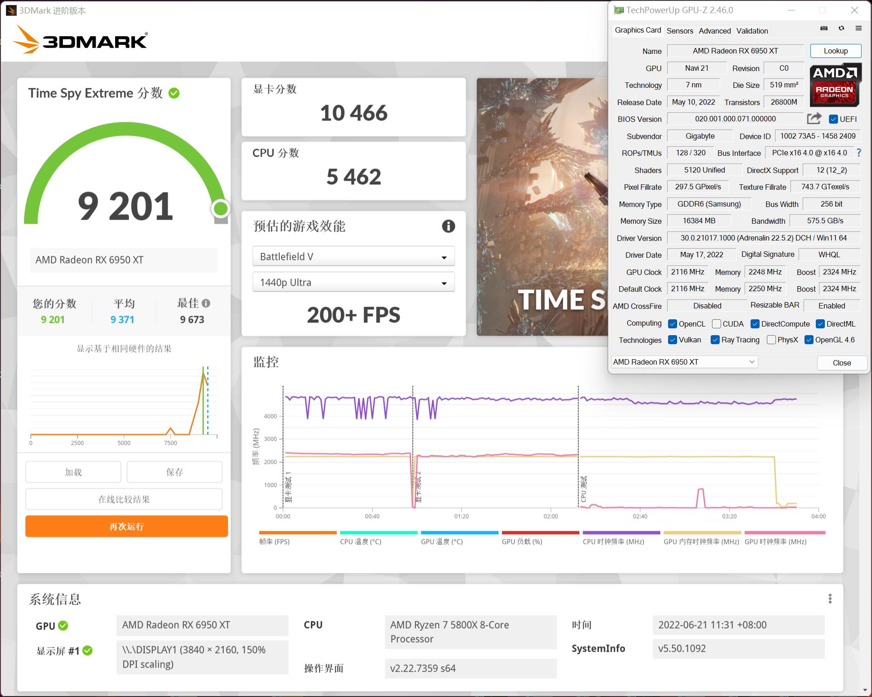Viewport: 872px width, 697px height.
Task: Run the benchmark again via 再次运行 button
Action: [x=126, y=526]
